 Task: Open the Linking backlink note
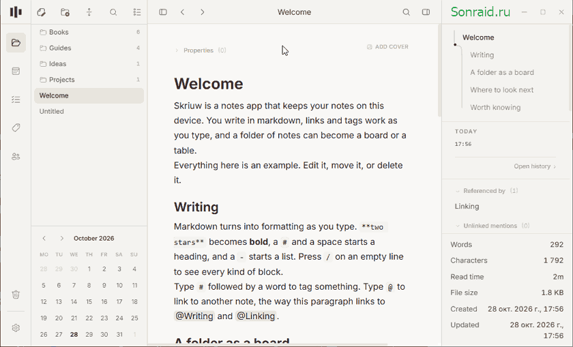click(467, 207)
